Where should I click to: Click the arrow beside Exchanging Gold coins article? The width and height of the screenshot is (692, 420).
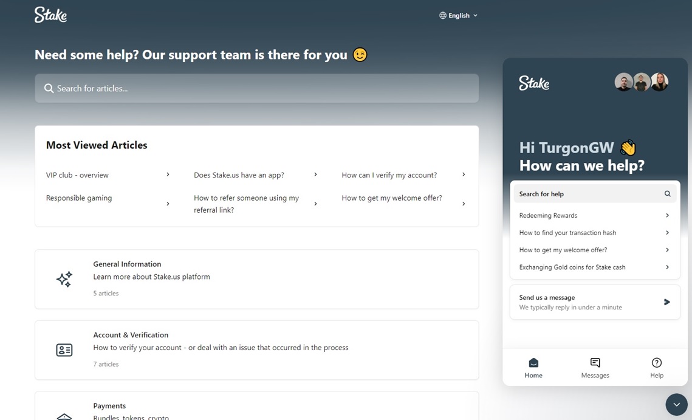[x=667, y=267]
